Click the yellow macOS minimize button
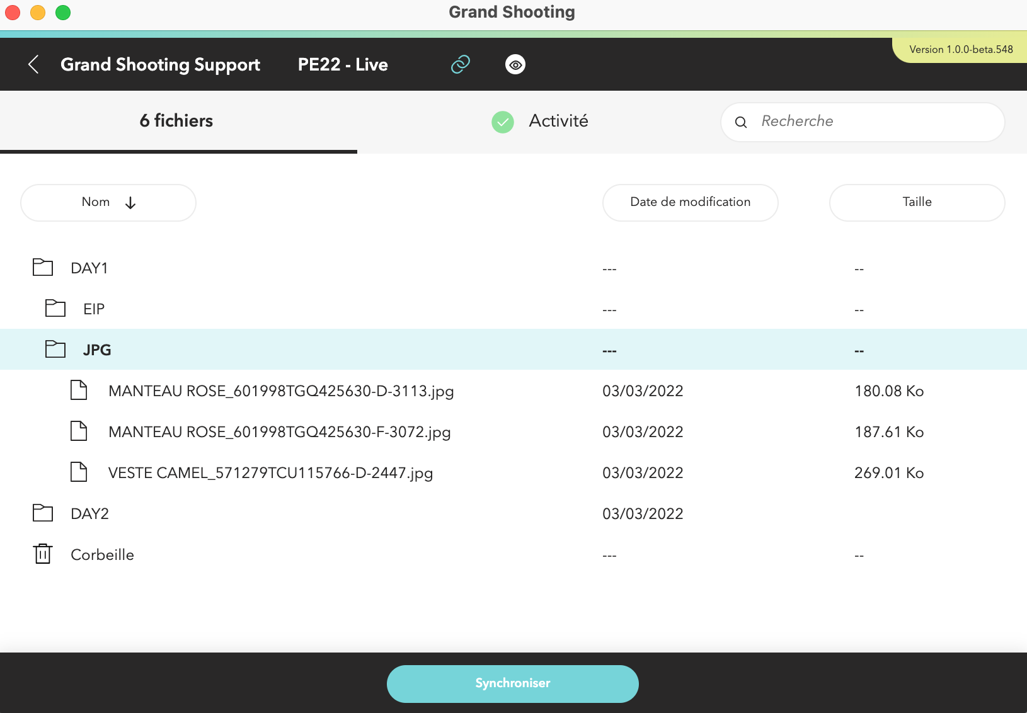The image size is (1027, 713). point(37,12)
